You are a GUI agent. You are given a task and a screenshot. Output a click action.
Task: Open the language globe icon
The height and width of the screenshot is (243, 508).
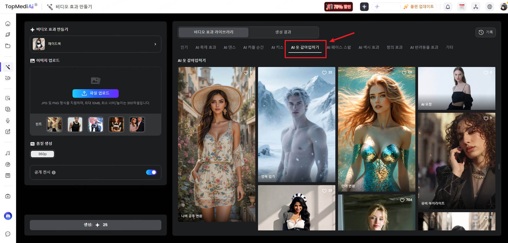coord(490,7)
